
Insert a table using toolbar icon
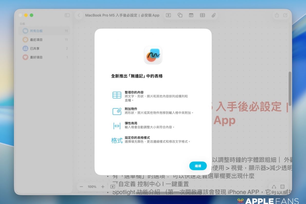pos(202,15)
